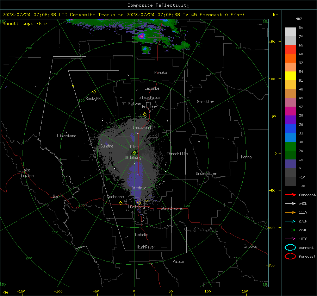Viewport: 317px width, 296px height.
Task: Select the Sundre city label
Action: 107,146
